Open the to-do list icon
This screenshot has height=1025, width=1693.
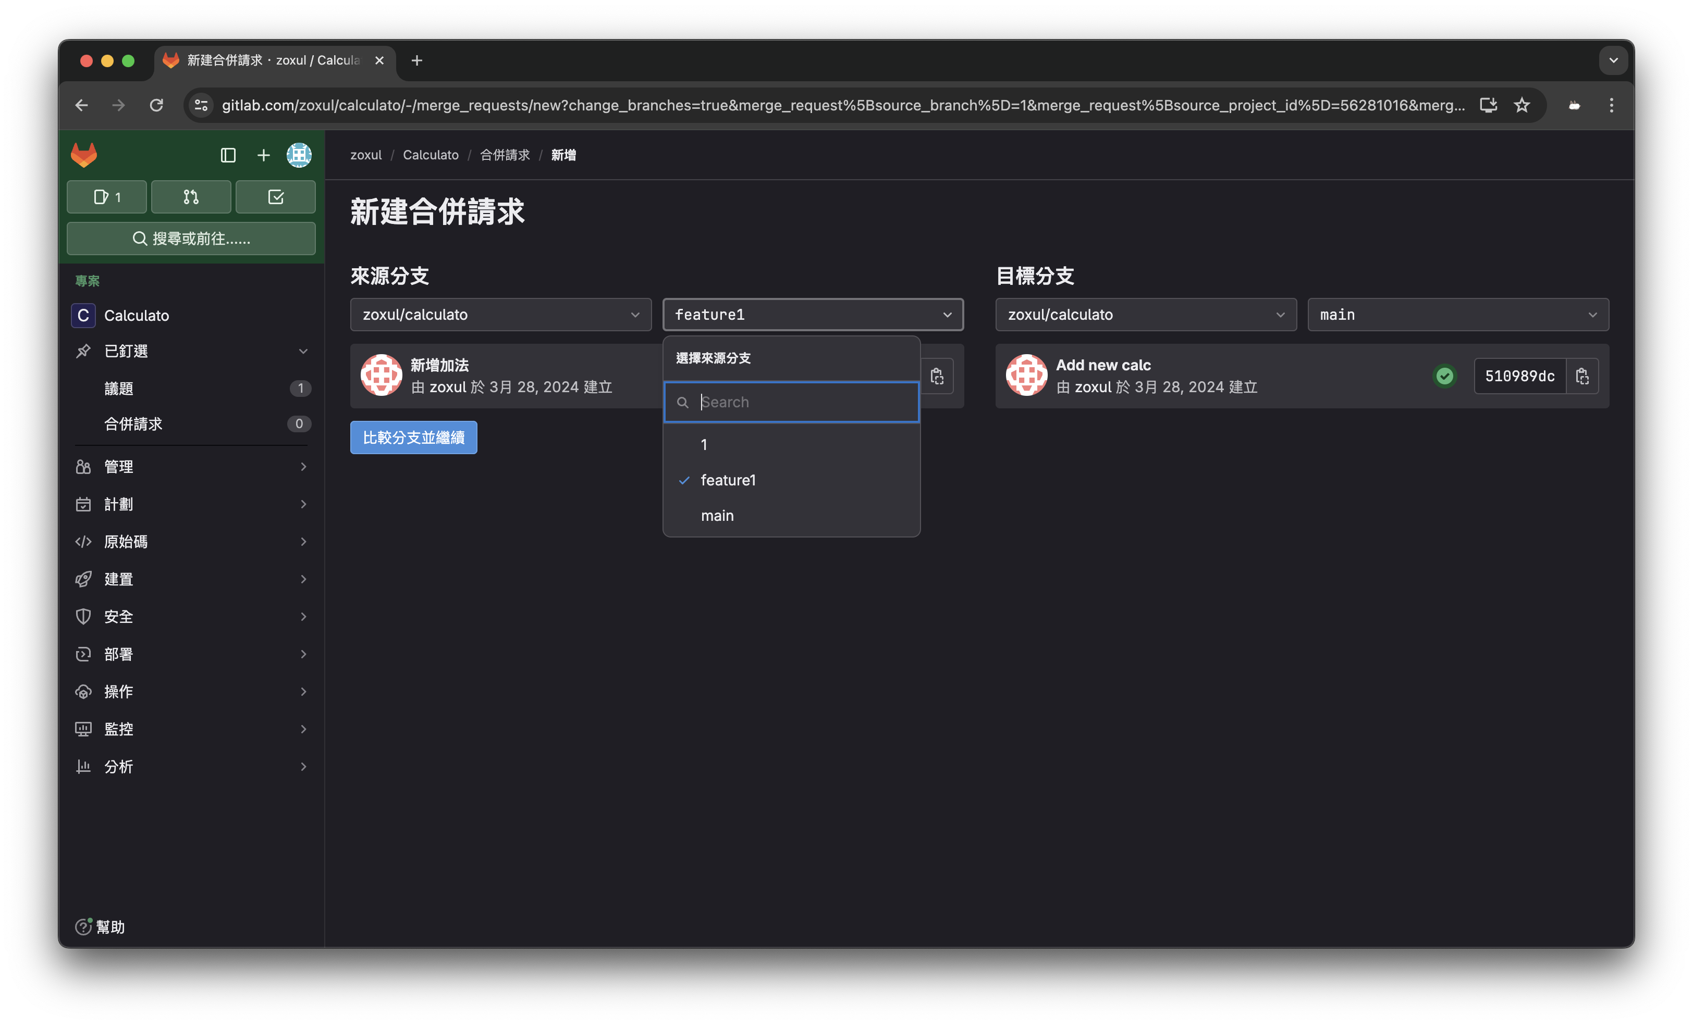tap(276, 197)
